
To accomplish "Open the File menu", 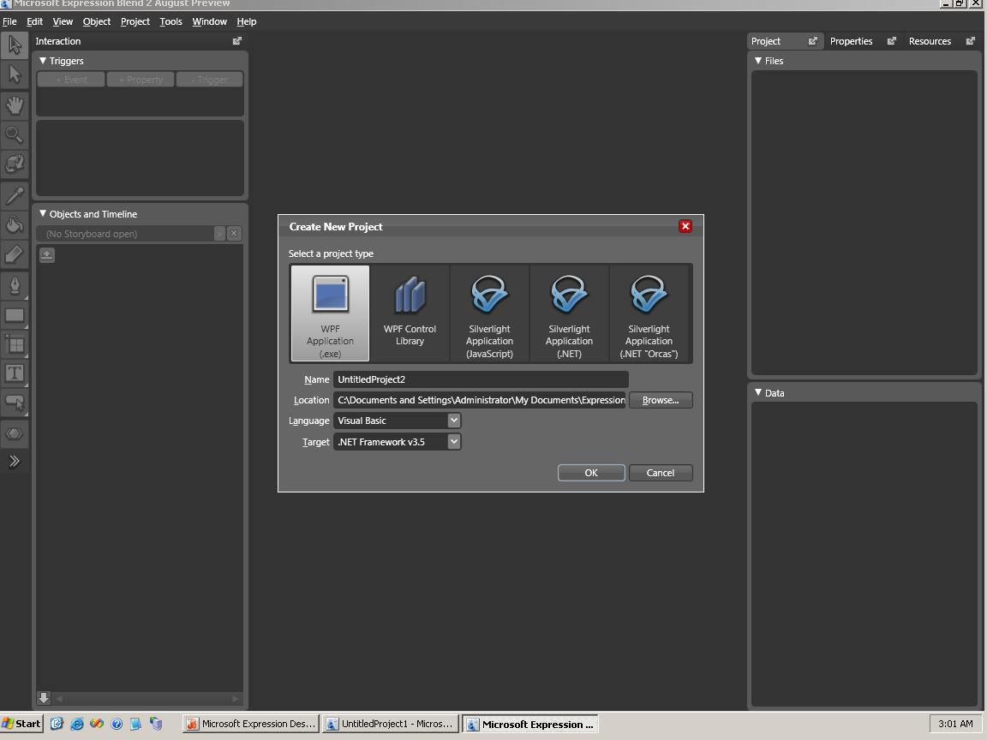I will (9, 21).
